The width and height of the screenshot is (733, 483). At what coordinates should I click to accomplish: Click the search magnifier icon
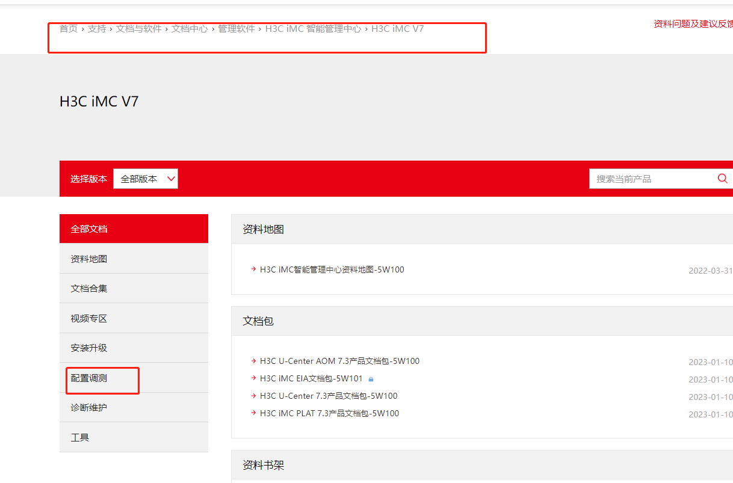[x=722, y=179]
